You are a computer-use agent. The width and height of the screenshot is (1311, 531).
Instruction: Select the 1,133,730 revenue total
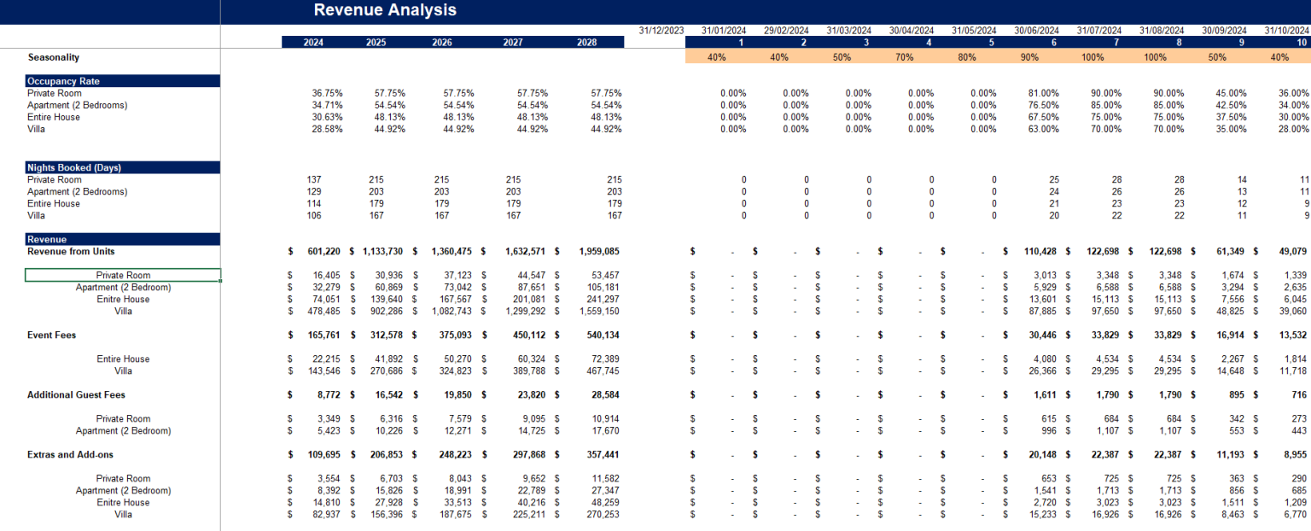(382, 252)
